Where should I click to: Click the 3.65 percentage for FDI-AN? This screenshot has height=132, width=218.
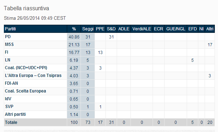pos(74,84)
